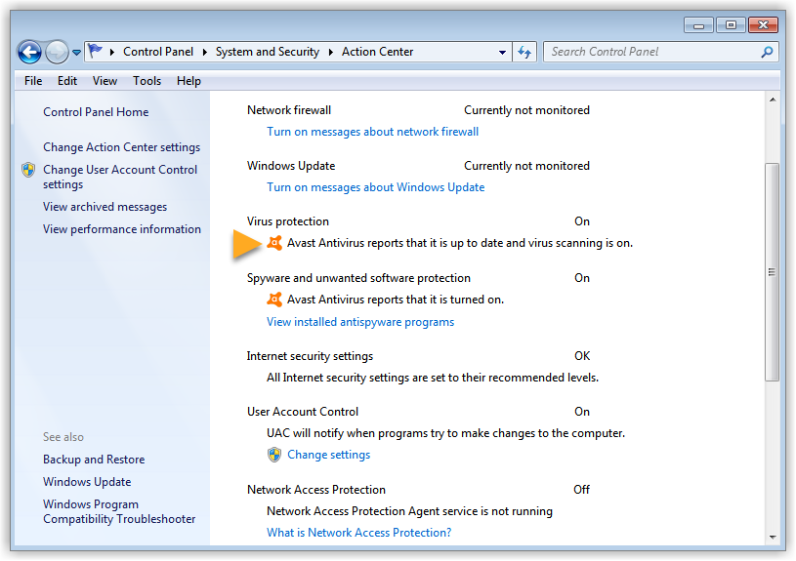Expand the chevron before Control Panel breadcrumb

[111, 52]
